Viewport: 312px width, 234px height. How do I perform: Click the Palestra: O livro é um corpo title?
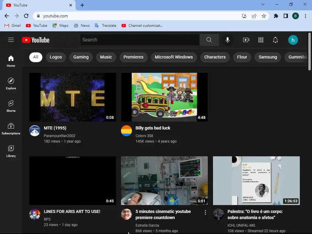(x=255, y=214)
